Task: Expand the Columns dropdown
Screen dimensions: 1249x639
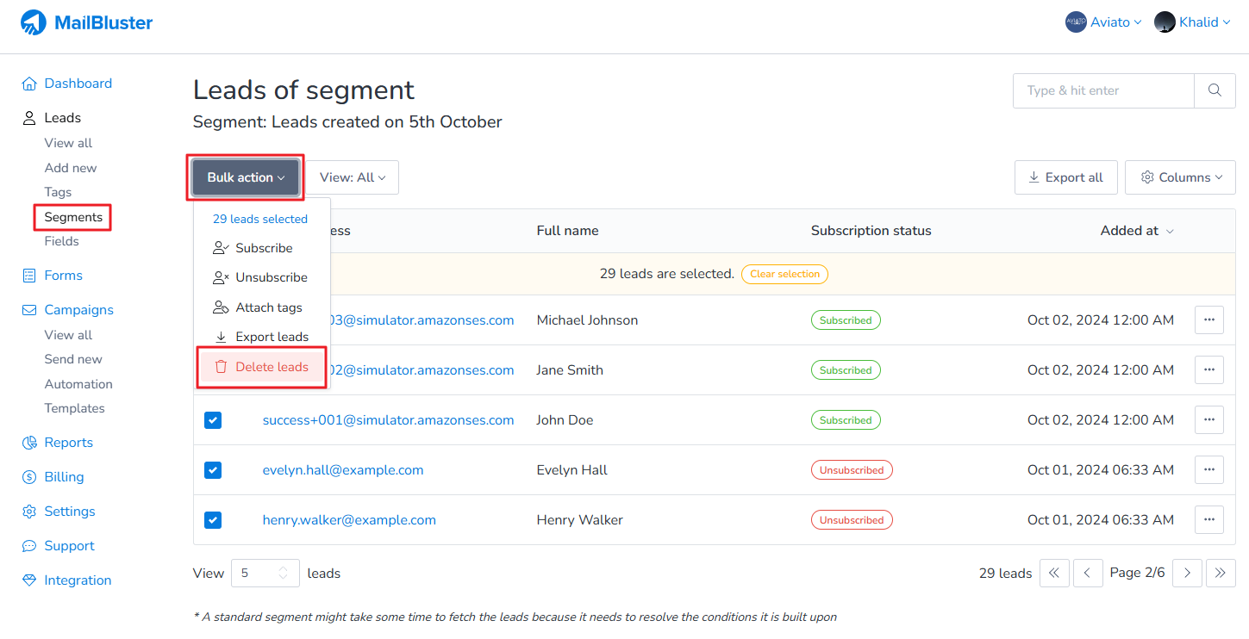Action: [x=1180, y=177]
